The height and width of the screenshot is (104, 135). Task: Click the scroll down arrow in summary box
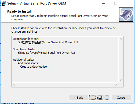coord(121,80)
